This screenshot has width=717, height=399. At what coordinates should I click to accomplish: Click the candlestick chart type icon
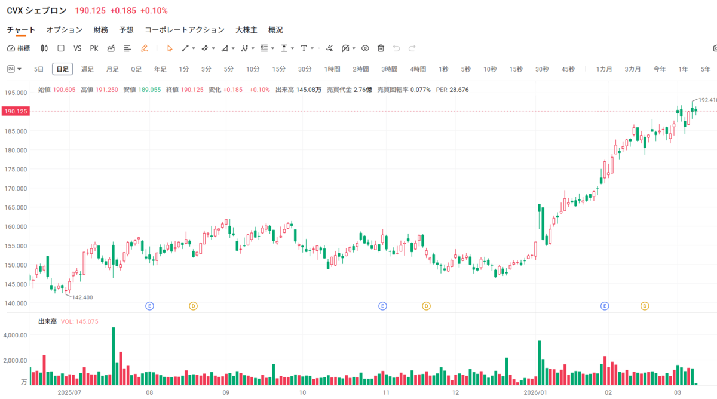point(44,48)
